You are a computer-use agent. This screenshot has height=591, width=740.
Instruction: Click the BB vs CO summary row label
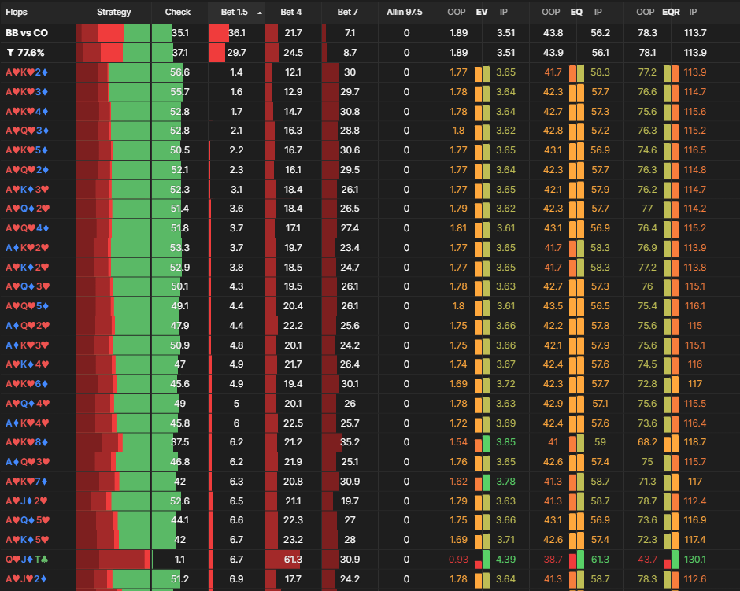click(27, 33)
